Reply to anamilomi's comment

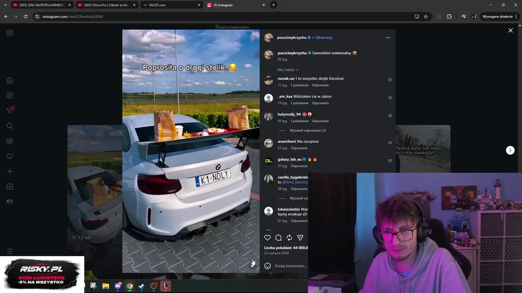[x=299, y=148]
